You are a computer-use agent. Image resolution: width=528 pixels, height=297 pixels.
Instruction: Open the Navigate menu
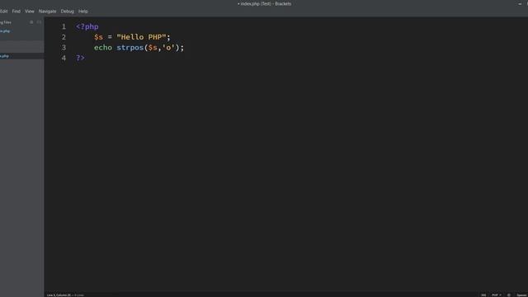(47, 11)
